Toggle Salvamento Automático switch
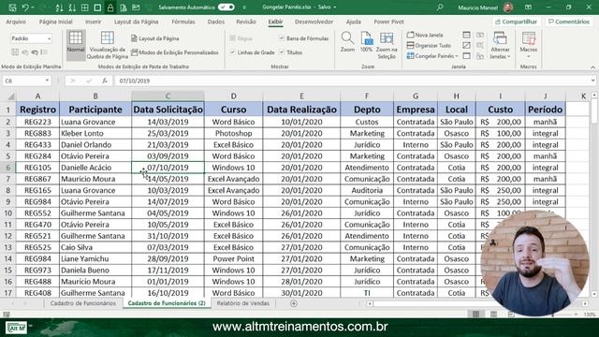This screenshot has width=599, height=337. coord(226,7)
